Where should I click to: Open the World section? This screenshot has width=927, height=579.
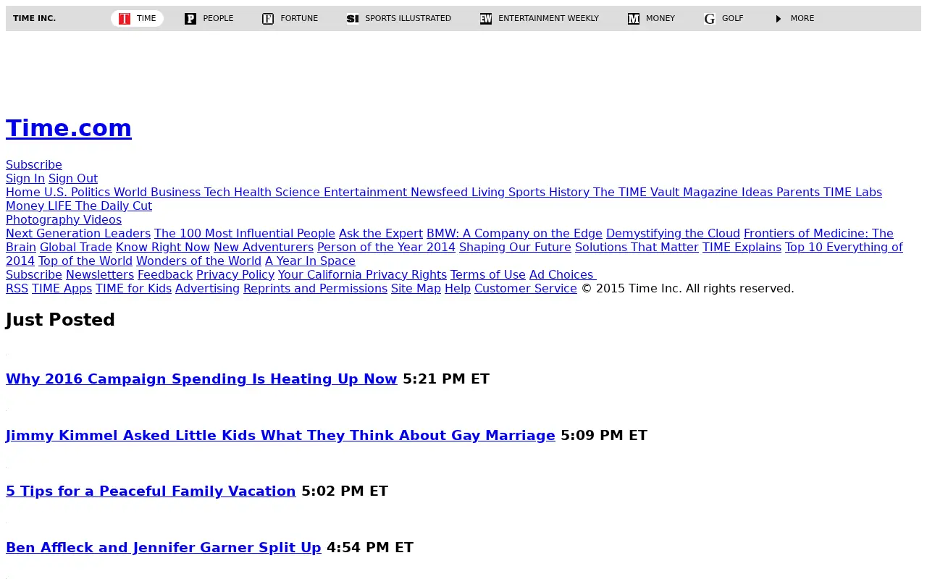[x=130, y=193]
